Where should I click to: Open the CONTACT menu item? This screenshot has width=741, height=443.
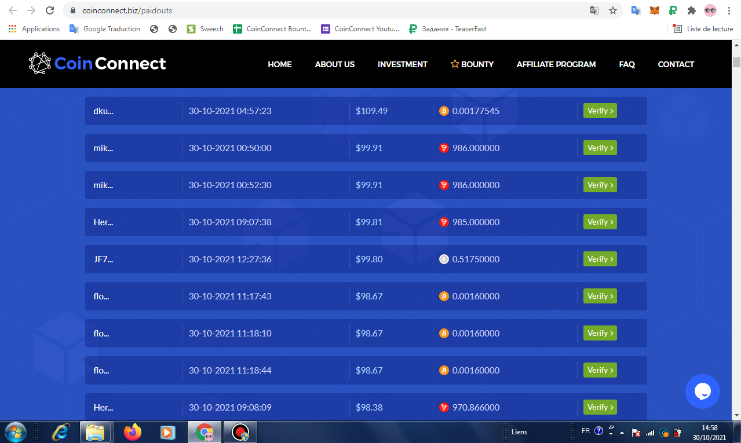[676, 64]
